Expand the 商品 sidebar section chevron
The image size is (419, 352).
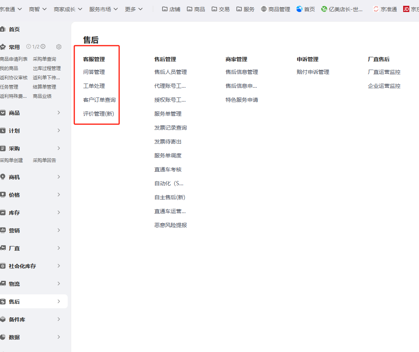59,113
